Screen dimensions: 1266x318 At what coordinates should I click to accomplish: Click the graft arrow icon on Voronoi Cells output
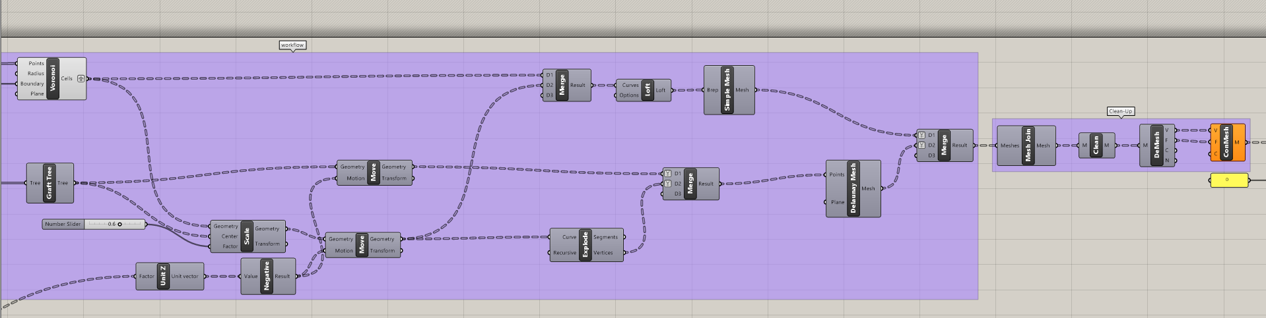tap(81, 78)
